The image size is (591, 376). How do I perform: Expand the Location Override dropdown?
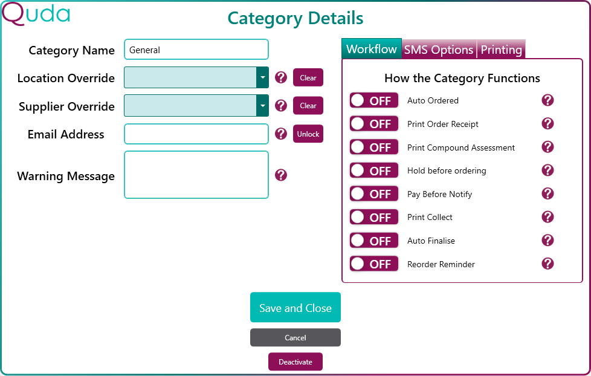[263, 77]
